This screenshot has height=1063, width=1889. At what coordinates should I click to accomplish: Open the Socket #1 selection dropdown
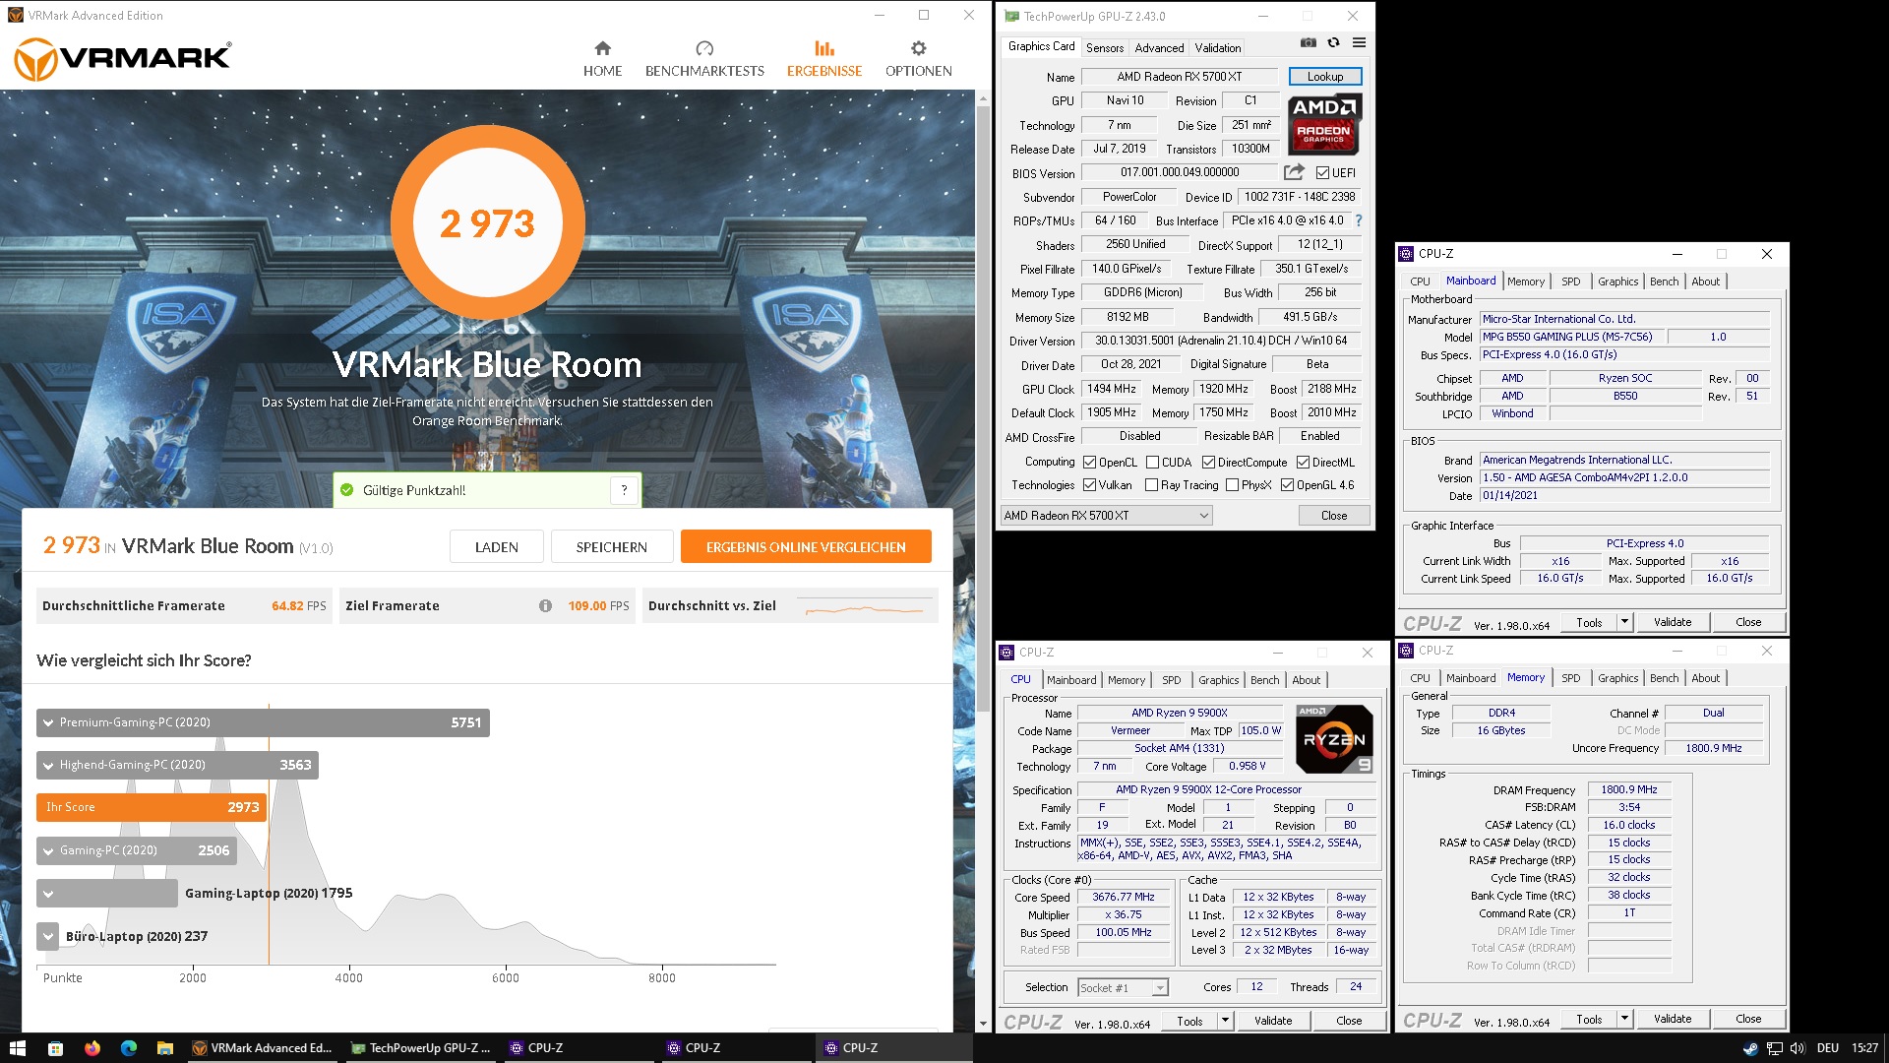tap(1122, 987)
